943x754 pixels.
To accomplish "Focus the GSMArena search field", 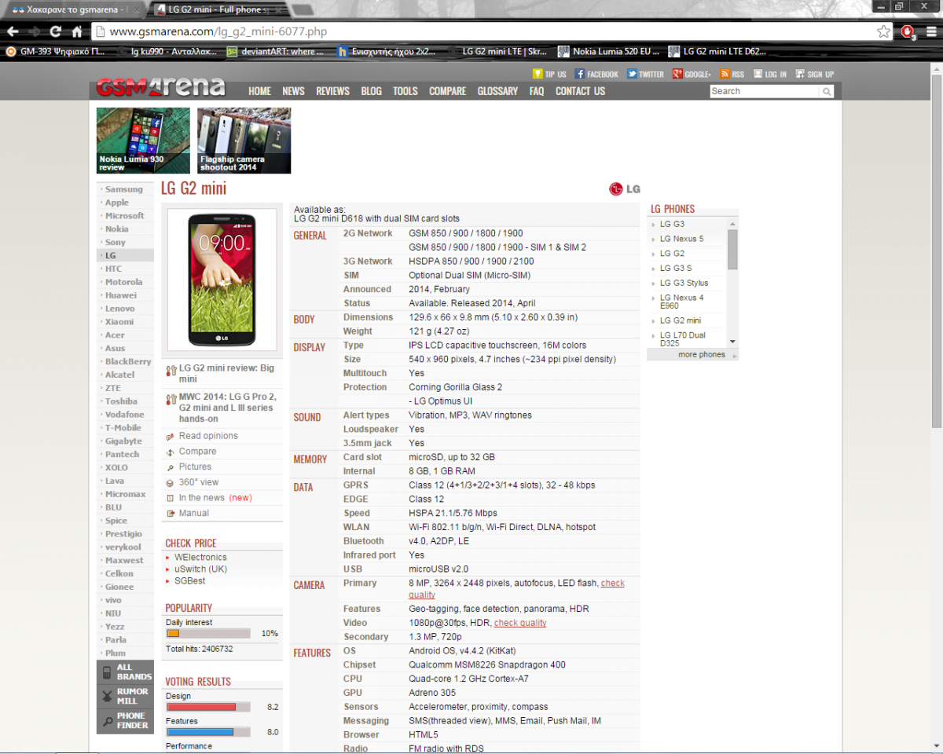I will tap(765, 92).
